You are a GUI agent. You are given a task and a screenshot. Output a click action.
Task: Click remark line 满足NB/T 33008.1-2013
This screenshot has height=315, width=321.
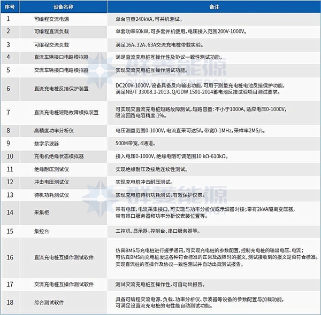coord(198,92)
